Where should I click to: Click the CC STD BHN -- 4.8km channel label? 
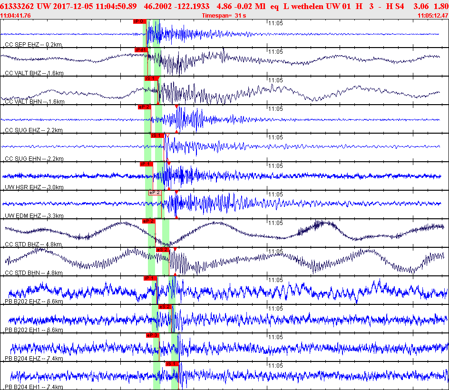pyautogui.click(x=33, y=273)
